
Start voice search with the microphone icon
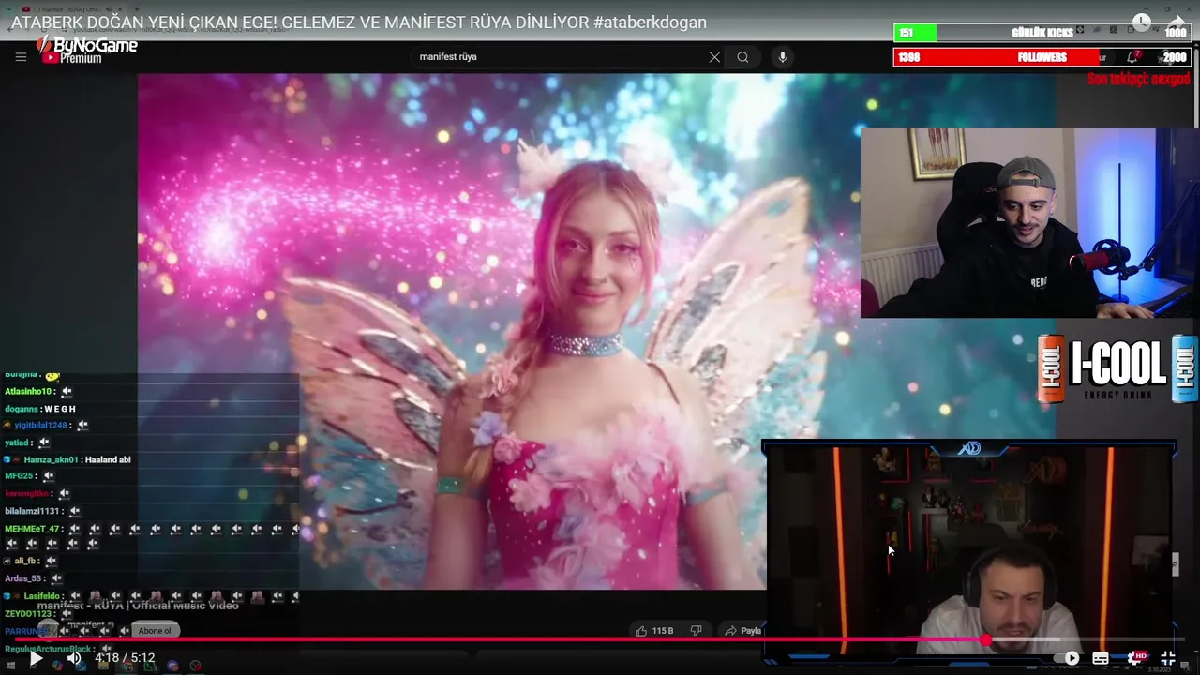pyautogui.click(x=783, y=57)
